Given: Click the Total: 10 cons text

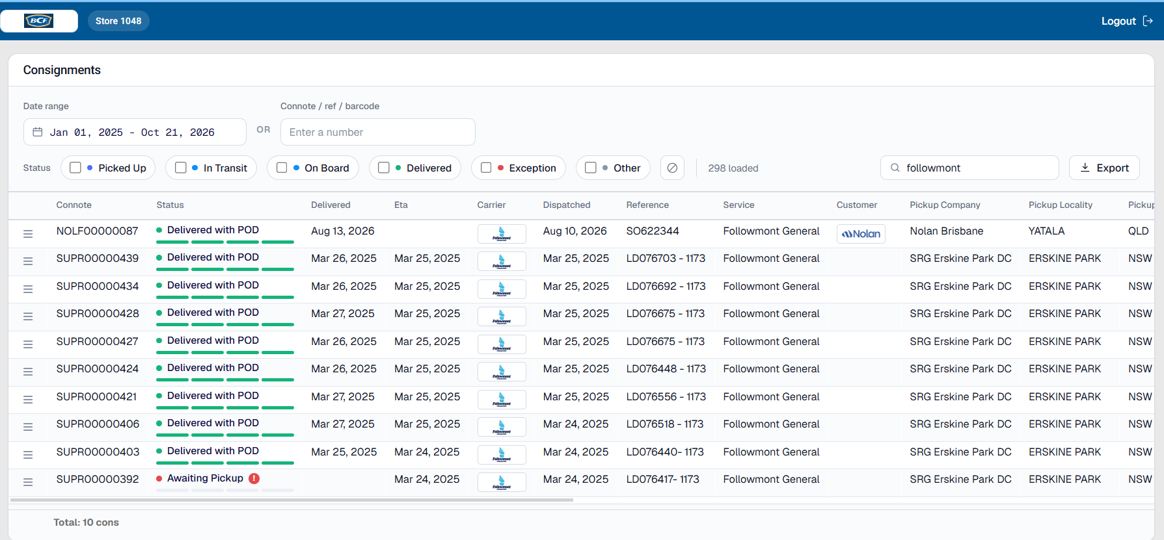Looking at the screenshot, I should tap(86, 522).
